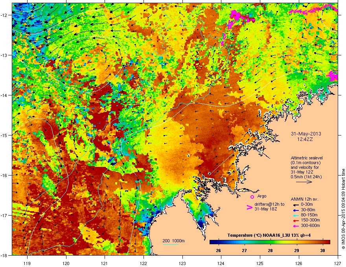Click the 'Argo' legend label
This screenshot has height=267, width=346.
pyautogui.click(x=262, y=196)
